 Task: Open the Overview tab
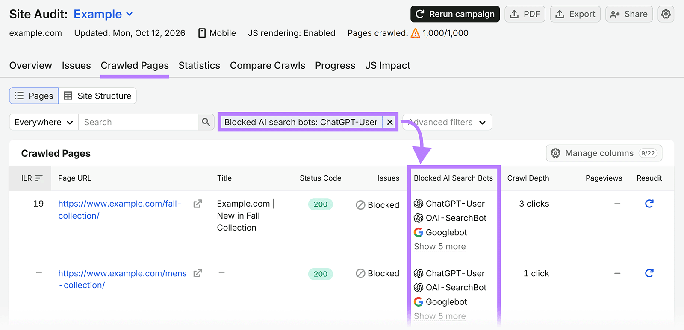point(31,65)
